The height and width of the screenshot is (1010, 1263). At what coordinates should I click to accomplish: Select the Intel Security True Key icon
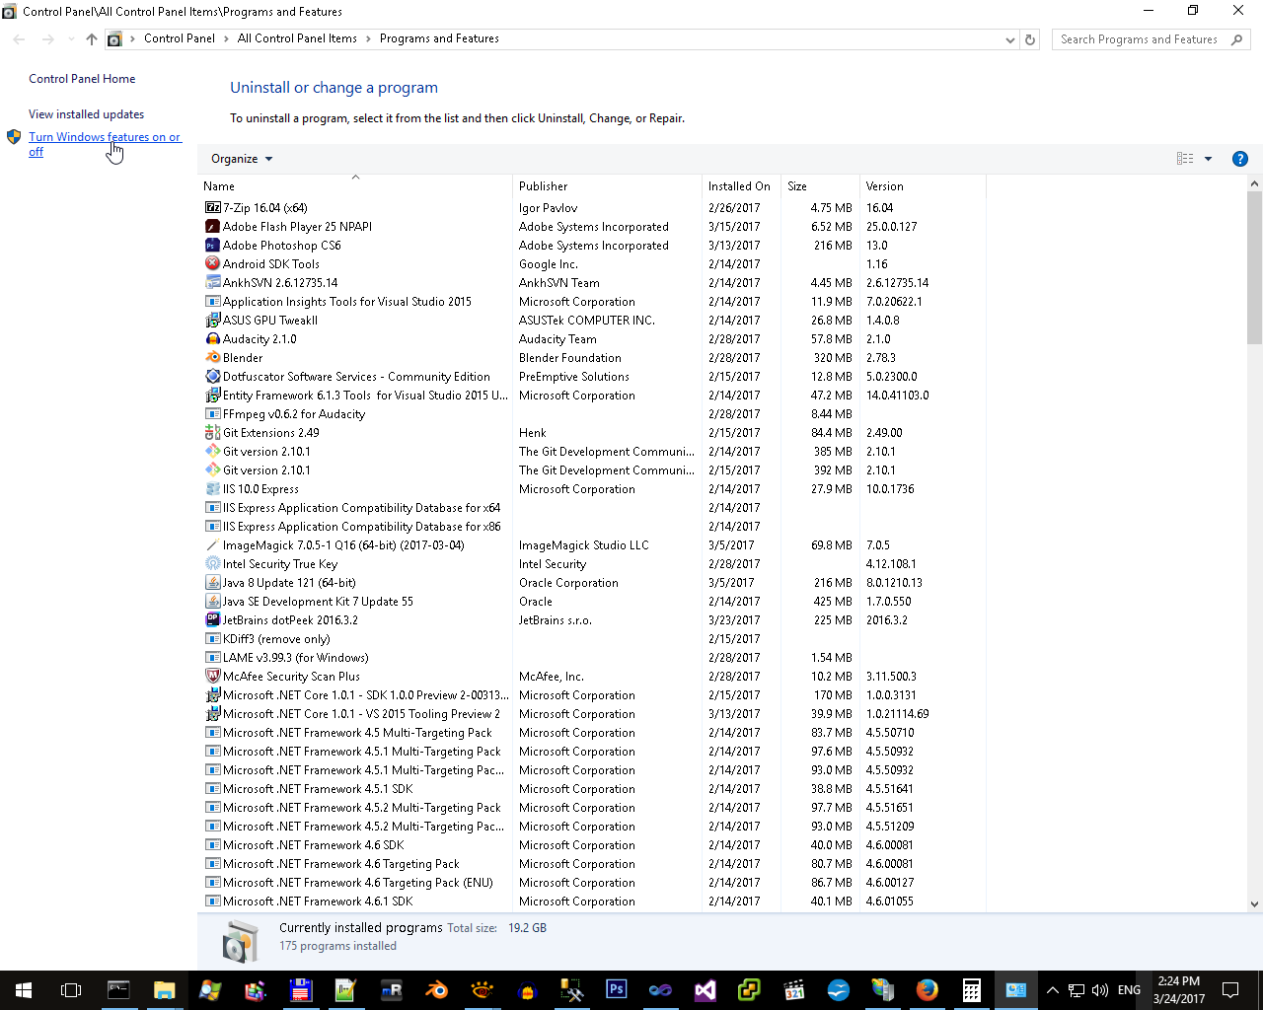(x=212, y=564)
